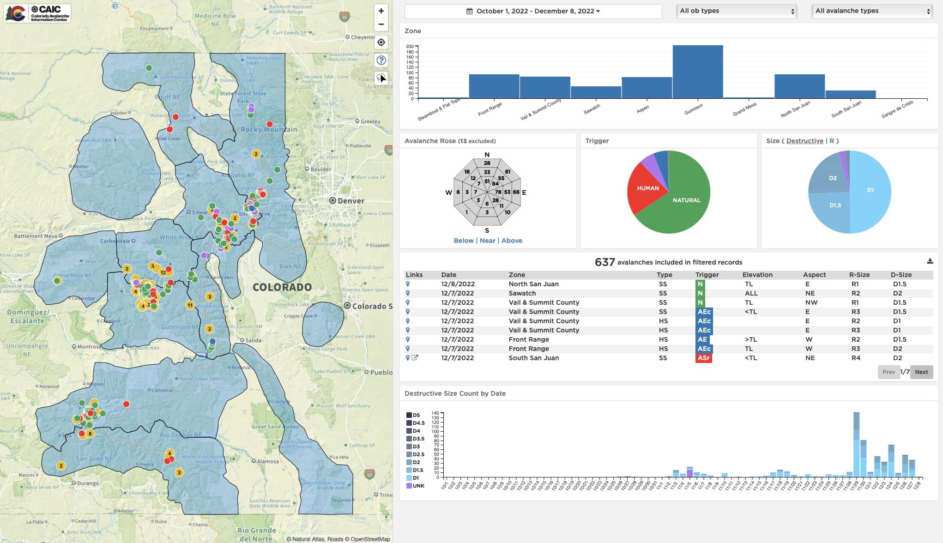The height and width of the screenshot is (543, 943).
Task: Click map pin for Front Range AE row
Action: pos(408,339)
